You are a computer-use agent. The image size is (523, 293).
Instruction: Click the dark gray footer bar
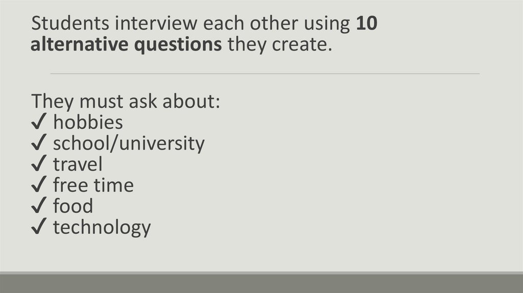[x=261, y=283]
